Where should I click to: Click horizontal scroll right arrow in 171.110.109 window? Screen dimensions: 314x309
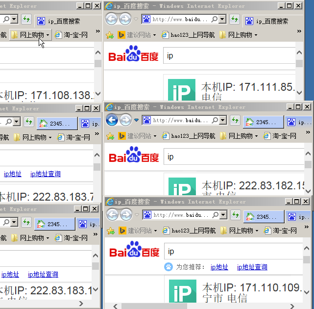click(x=292, y=306)
